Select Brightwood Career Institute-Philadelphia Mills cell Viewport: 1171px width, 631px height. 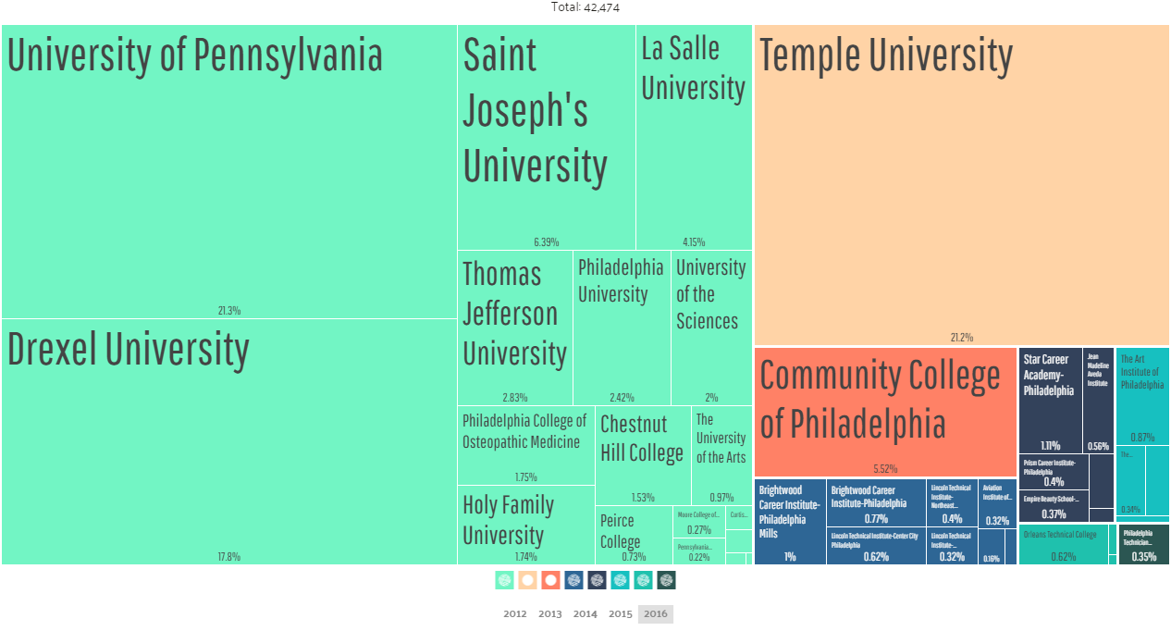[x=790, y=521]
